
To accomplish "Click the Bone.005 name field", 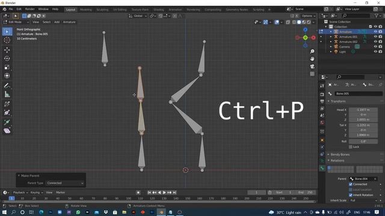I will pos(359,94).
